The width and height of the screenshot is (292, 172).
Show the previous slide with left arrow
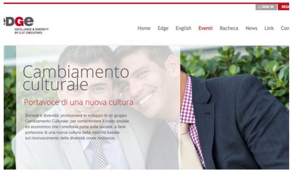tap(8, 108)
